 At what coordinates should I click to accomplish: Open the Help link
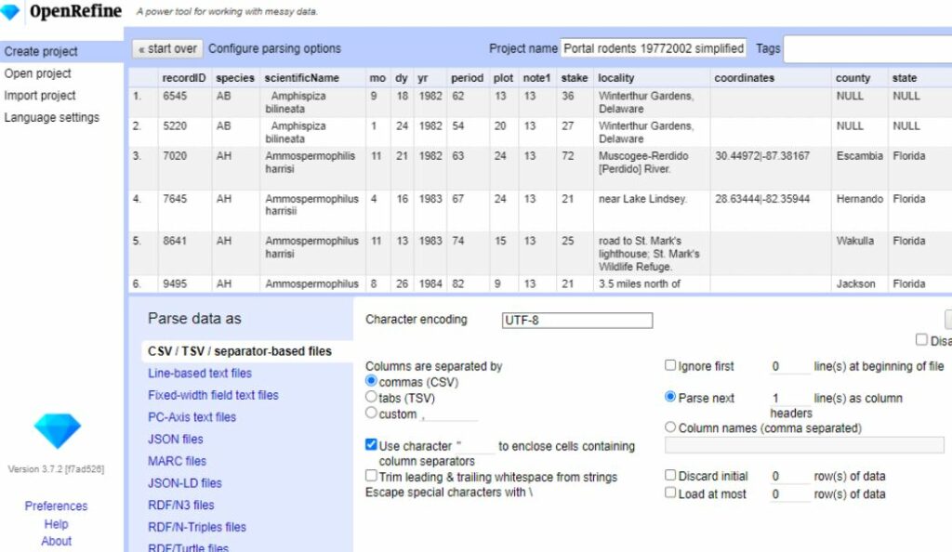click(x=56, y=524)
